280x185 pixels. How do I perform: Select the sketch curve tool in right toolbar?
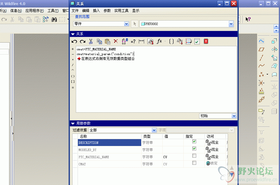click(261, 41)
